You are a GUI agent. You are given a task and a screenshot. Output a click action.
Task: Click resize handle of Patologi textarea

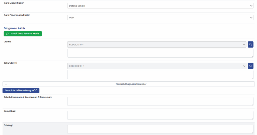(x=252, y=132)
